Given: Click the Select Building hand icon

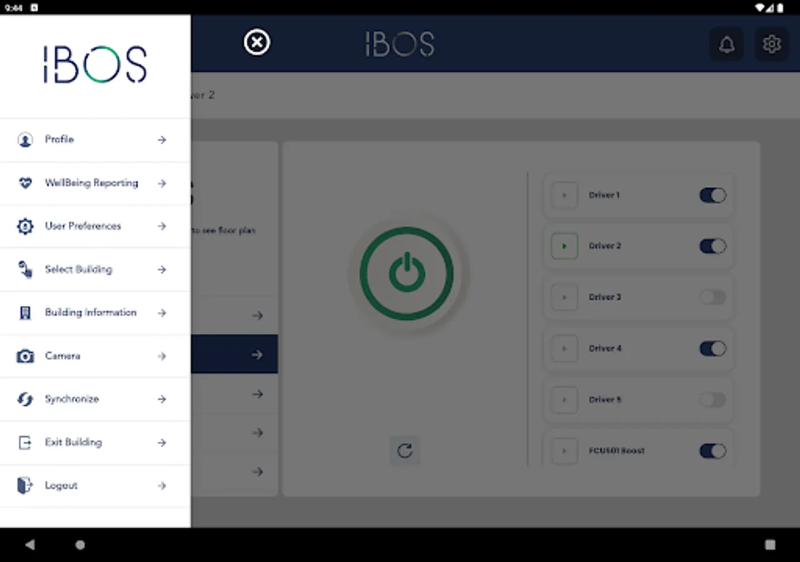Looking at the screenshot, I should (x=25, y=270).
